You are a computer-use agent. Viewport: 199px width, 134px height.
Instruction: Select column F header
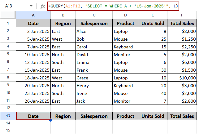[182, 15]
